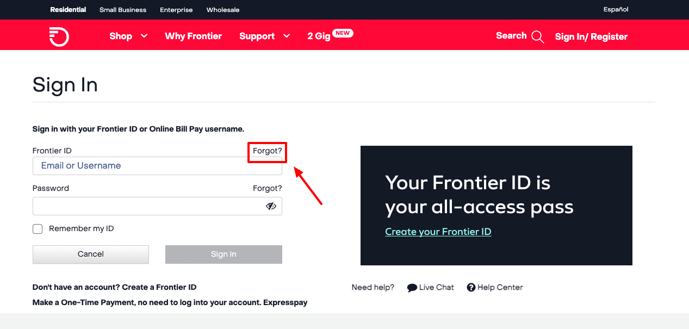Switch to the Small Business tab
This screenshot has width=689, height=329.
[x=122, y=9]
